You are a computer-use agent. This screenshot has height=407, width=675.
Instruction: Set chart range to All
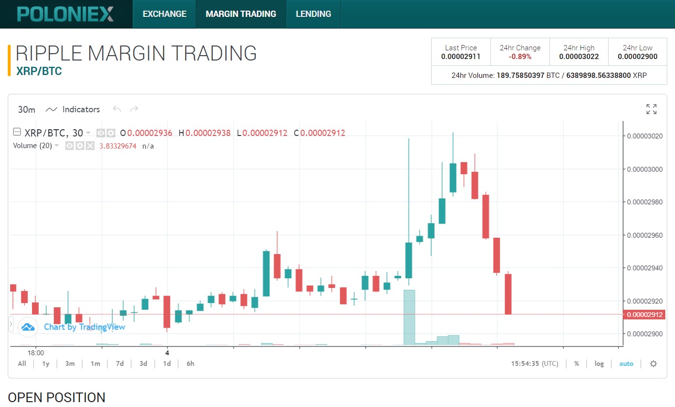22,363
